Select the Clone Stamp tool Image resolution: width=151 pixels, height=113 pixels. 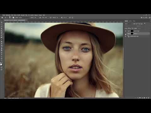point(2,41)
